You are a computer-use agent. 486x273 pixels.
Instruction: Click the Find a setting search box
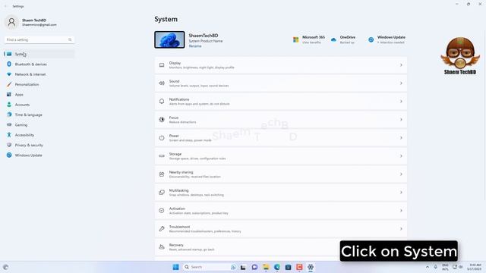(39, 39)
